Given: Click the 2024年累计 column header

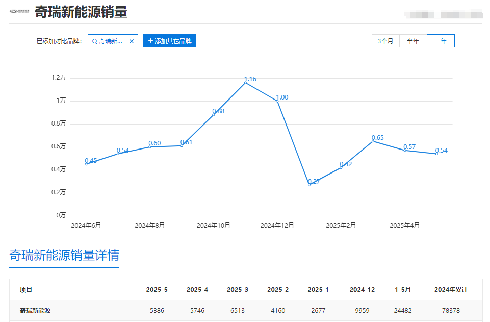Looking at the screenshot, I should coord(451,290).
